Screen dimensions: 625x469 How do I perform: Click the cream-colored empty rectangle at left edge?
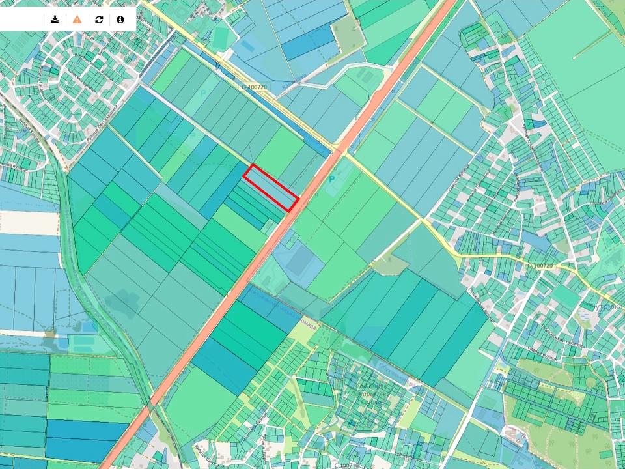(29, 223)
